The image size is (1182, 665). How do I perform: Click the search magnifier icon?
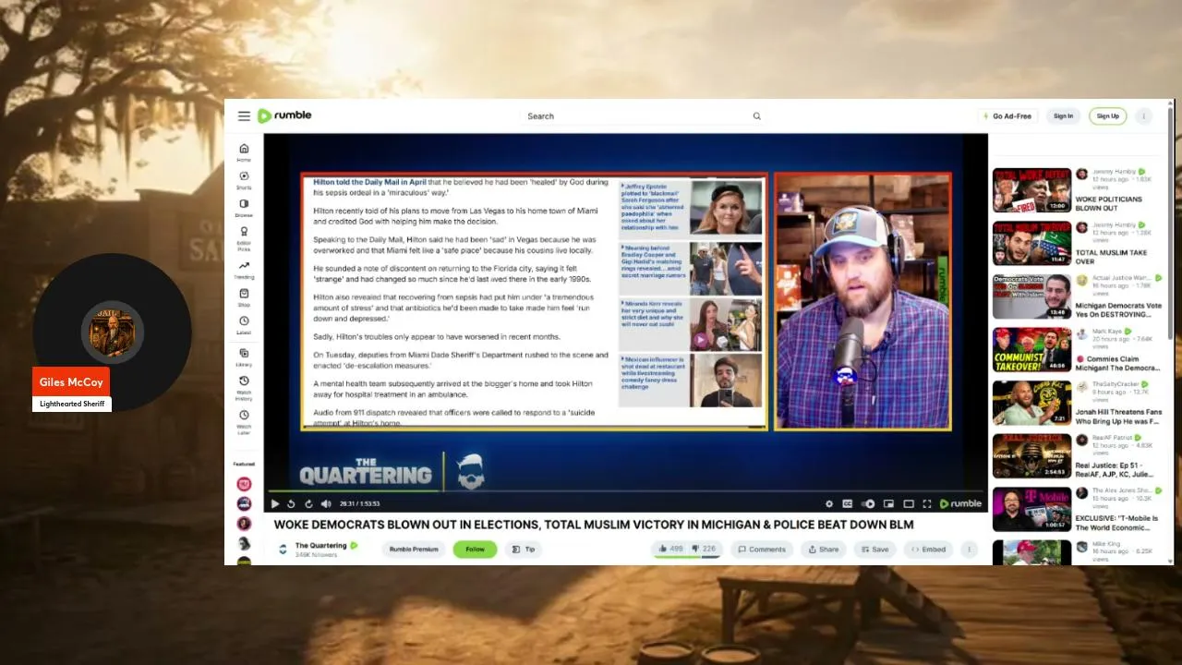757,116
